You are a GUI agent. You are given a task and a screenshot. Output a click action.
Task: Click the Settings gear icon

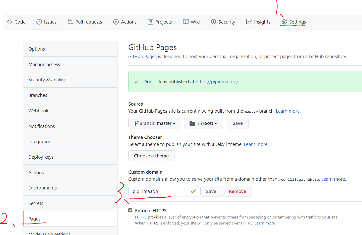coord(284,22)
